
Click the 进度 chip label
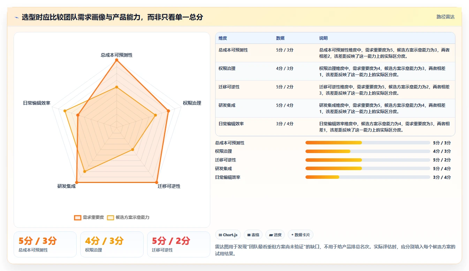[x=278, y=235]
